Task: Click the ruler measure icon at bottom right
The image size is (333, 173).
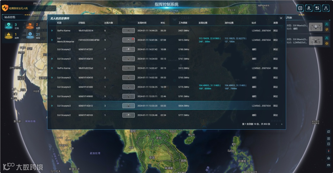Action: (x=329, y=165)
